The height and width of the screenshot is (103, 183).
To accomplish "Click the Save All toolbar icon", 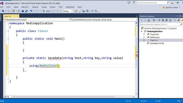I will tap(26, 11).
